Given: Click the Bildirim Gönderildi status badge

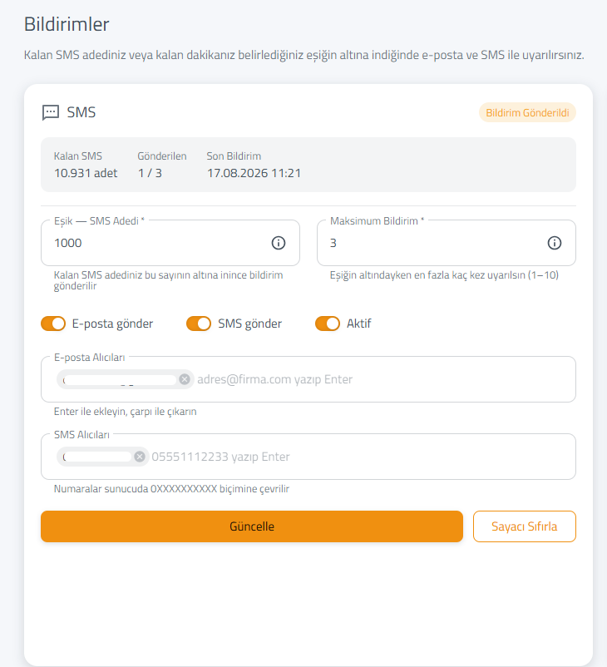Looking at the screenshot, I should click(527, 113).
